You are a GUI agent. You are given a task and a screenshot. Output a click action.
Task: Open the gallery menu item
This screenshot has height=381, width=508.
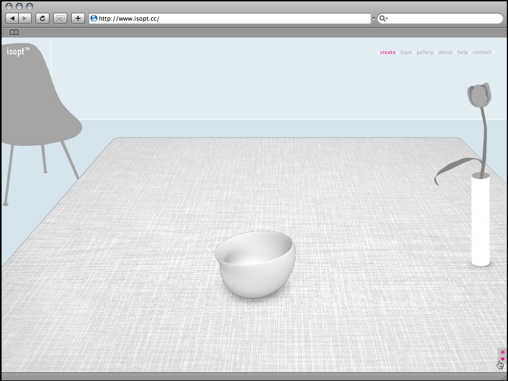425,52
